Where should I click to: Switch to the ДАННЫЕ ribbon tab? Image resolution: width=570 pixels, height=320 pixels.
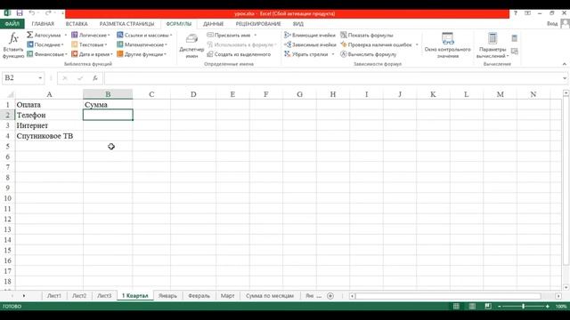[x=214, y=24]
